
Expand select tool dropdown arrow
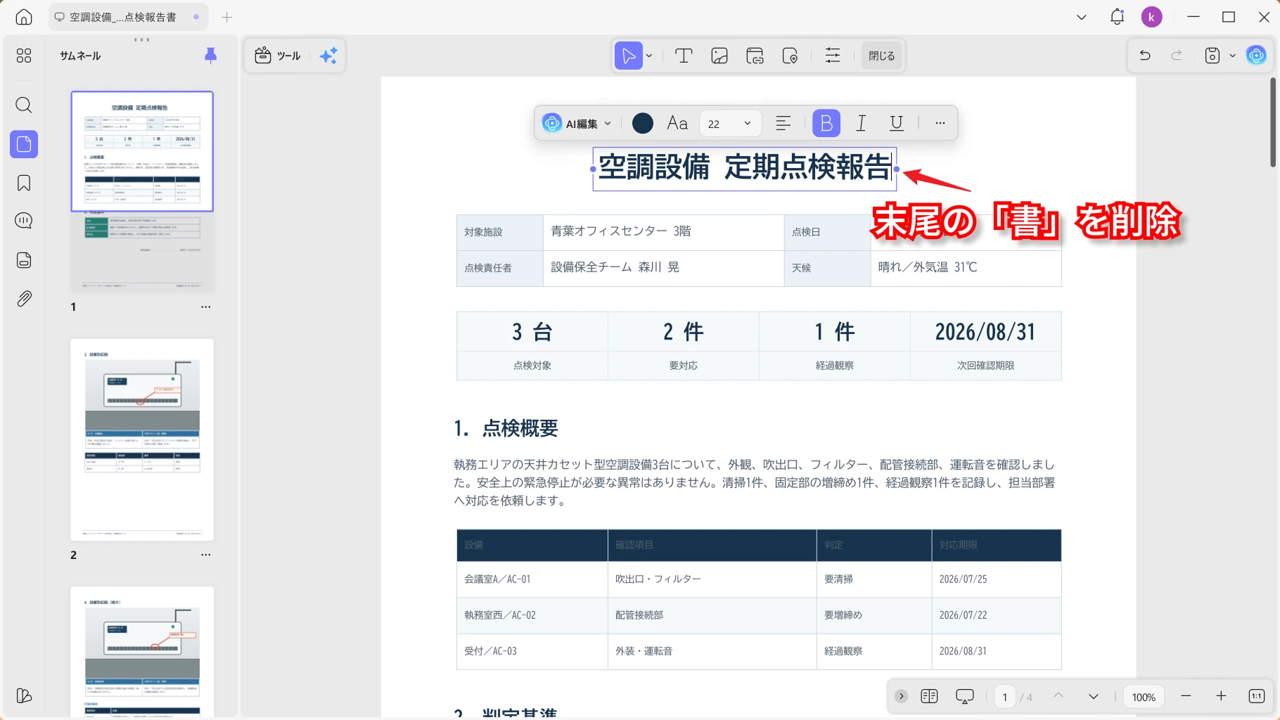649,56
